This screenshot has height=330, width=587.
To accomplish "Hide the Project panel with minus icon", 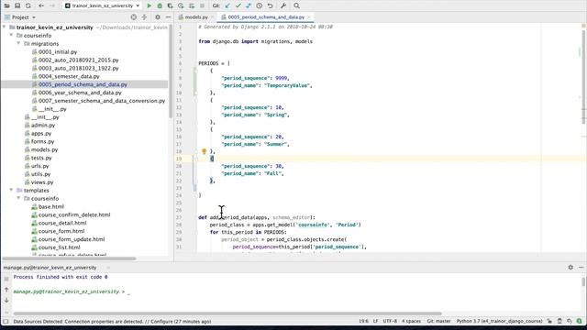I will click(x=168, y=17).
